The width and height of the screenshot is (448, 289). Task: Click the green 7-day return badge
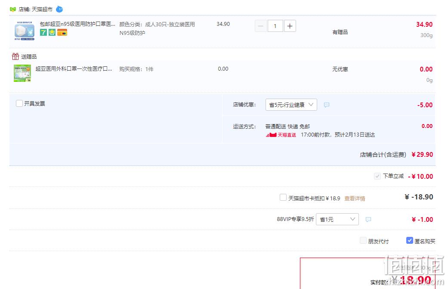click(43, 33)
